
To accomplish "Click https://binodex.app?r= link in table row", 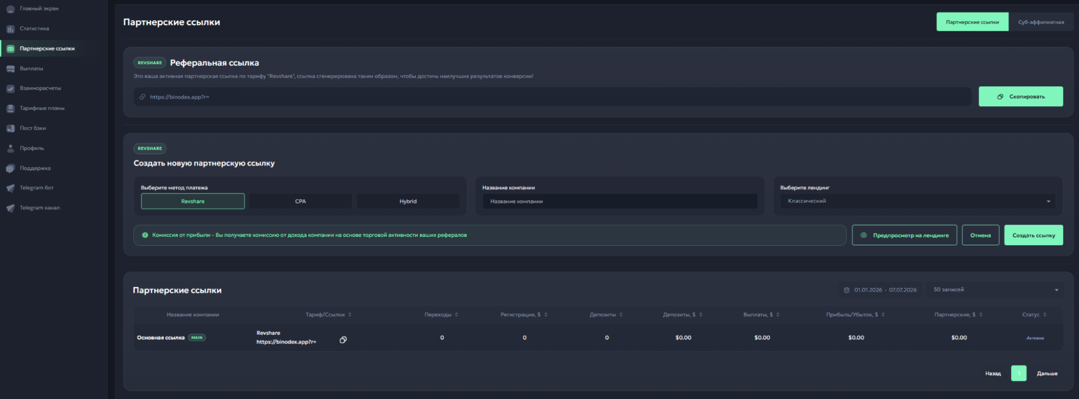I will point(286,342).
